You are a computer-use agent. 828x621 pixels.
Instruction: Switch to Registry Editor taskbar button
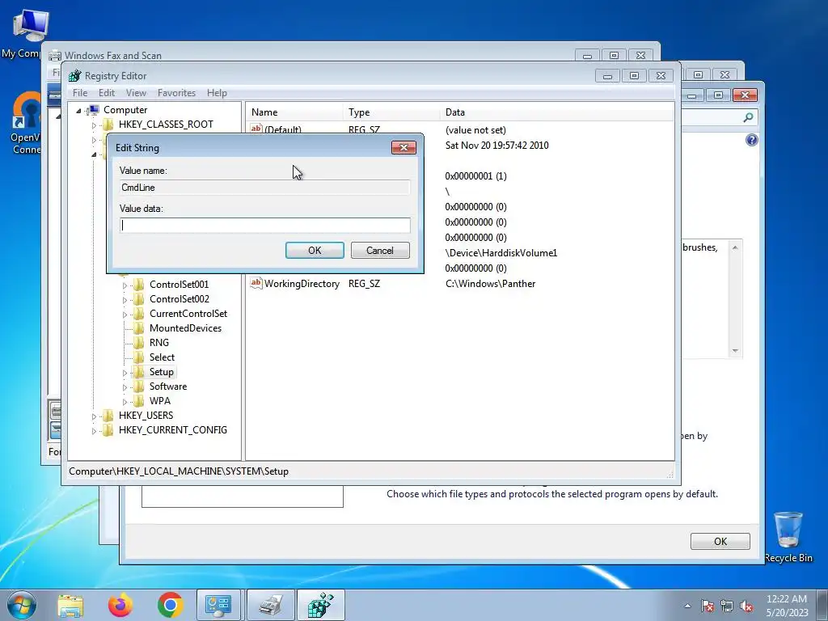pyautogui.click(x=321, y=605)
